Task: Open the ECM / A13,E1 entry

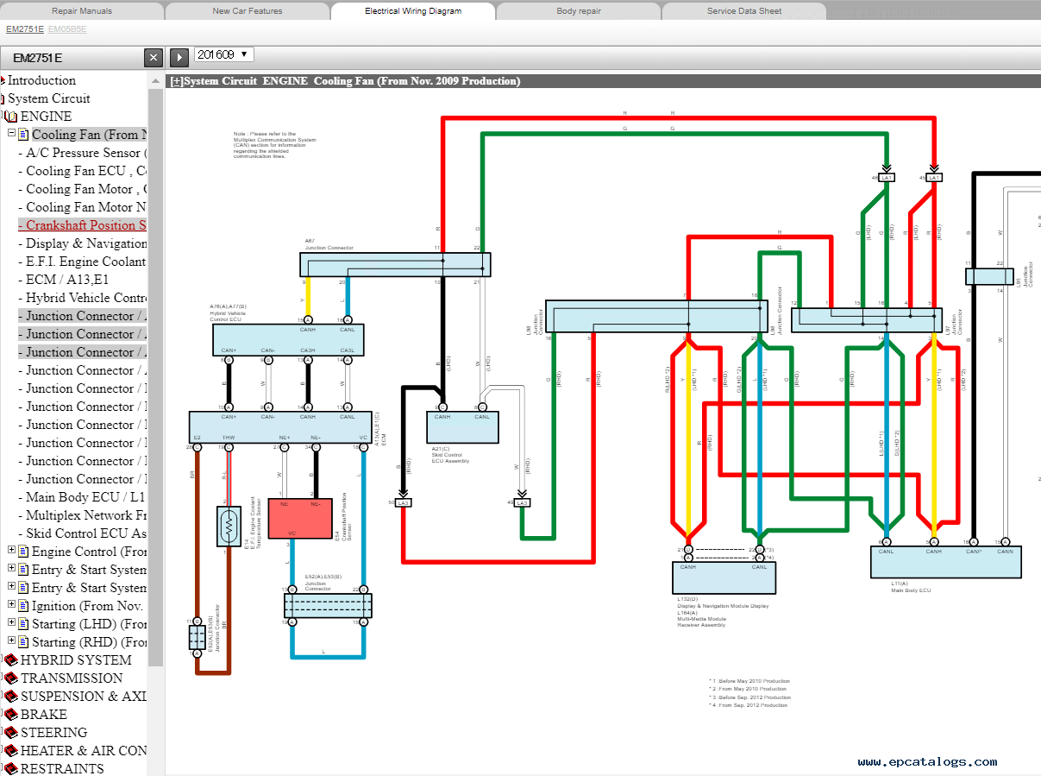Action: coord(64,280)
